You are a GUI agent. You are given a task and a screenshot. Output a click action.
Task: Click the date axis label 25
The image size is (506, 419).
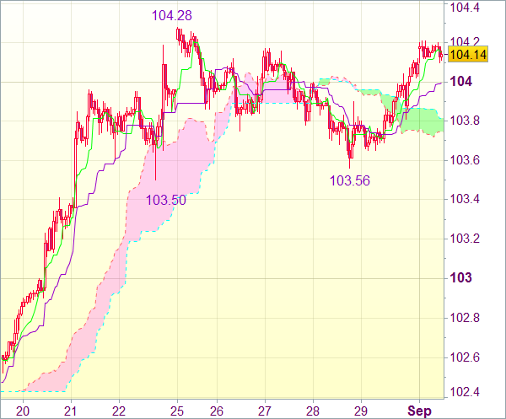tap(177, 411)
